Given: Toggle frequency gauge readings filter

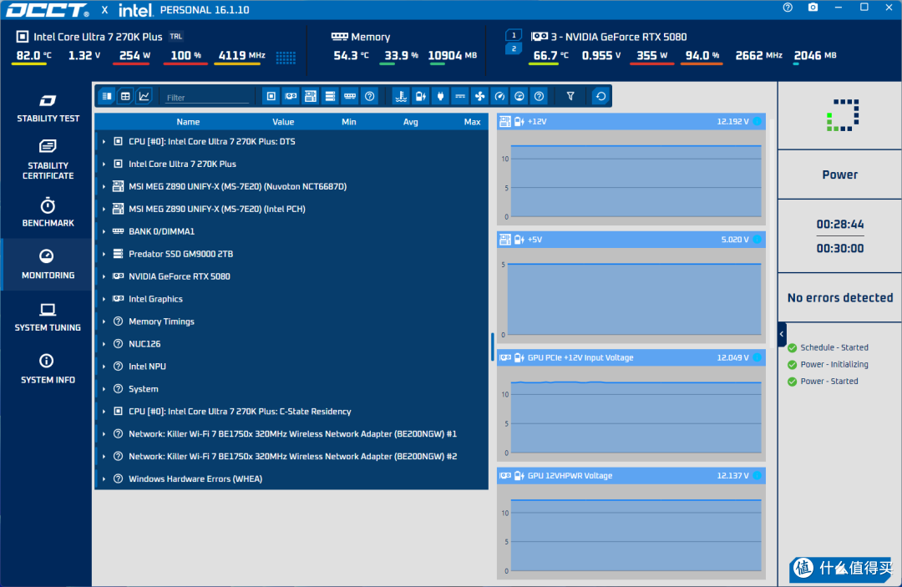Looking at the screenshot, I should click(x=499, y=96).
